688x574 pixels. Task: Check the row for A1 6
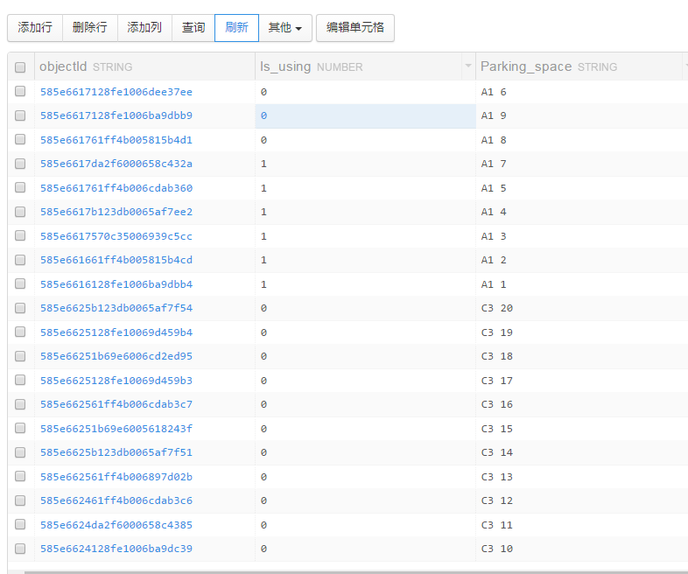point(20,91)
